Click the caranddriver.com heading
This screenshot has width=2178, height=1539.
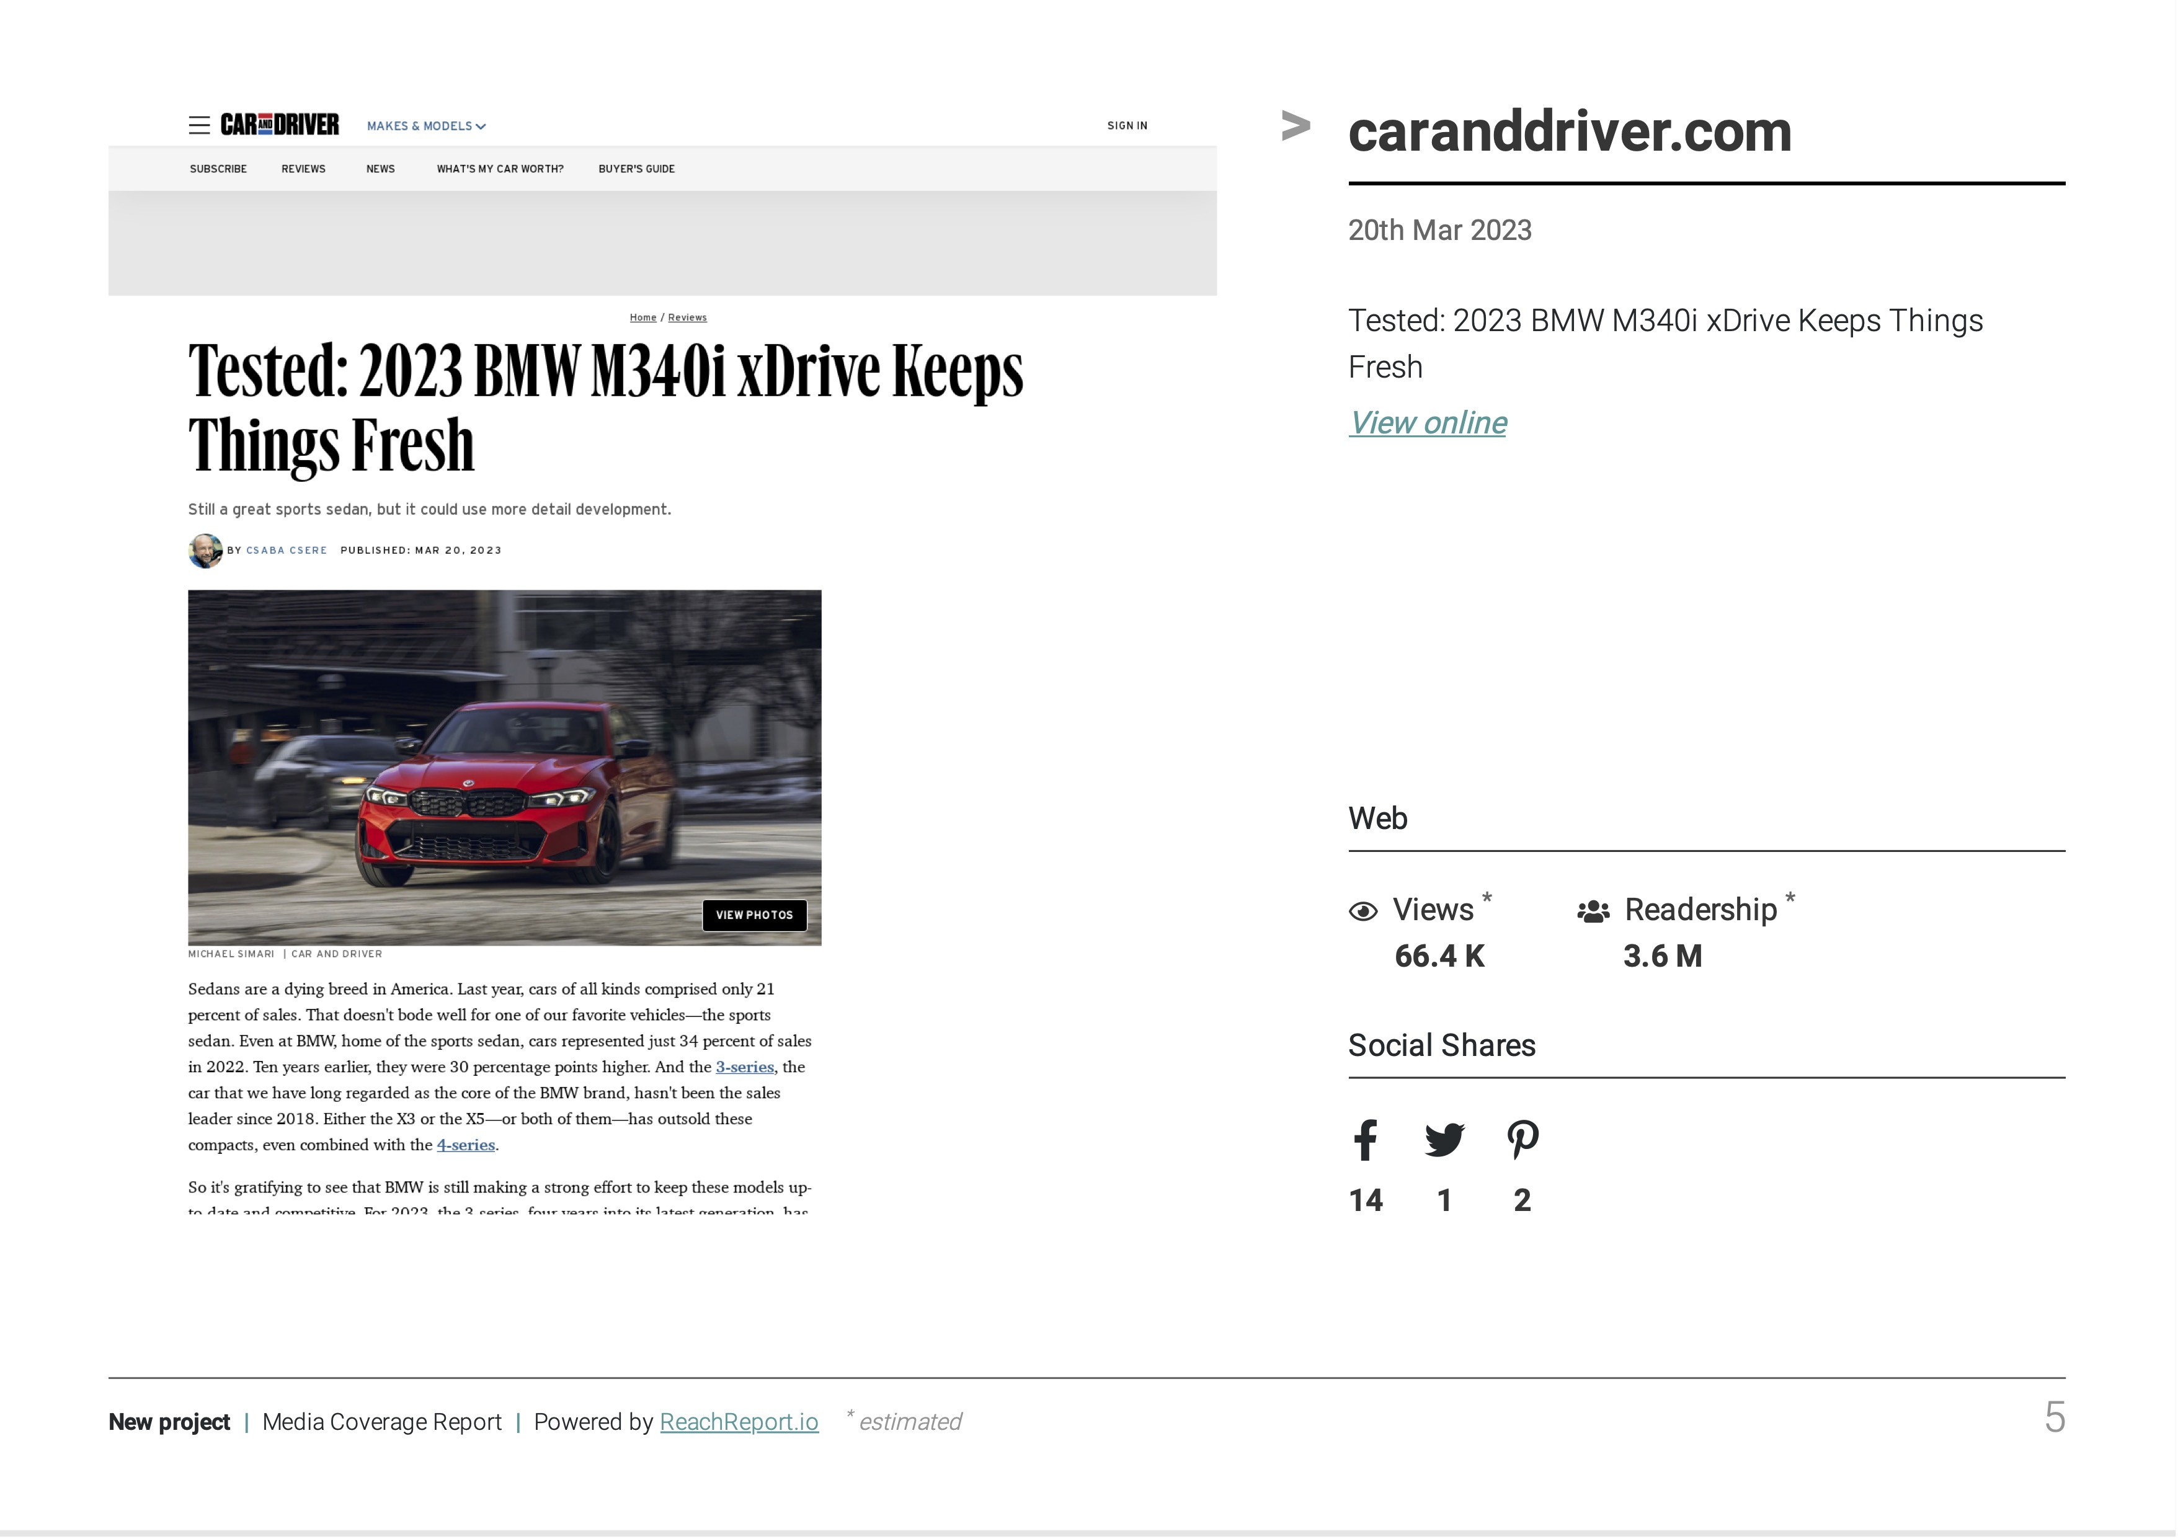tap(1570, 131)
